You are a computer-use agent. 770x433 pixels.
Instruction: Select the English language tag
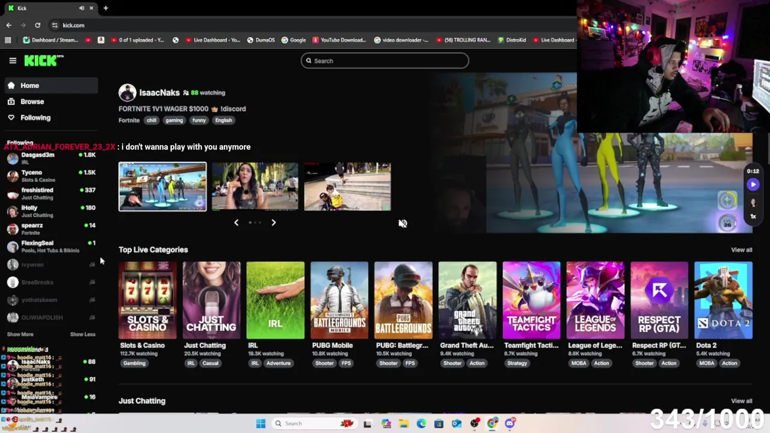tap(223, 120)
